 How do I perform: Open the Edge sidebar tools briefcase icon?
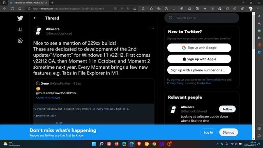coord(259,30)
